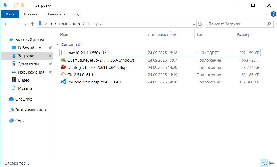The width and height of the screenshot is (277, 167).
Task: Select the max10-21.1.1.850.qdz file icon
Action: (x=63, y=53)
